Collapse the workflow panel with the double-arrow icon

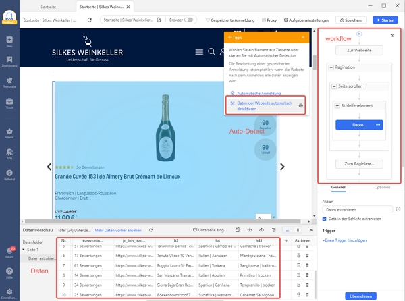[392, 35]
